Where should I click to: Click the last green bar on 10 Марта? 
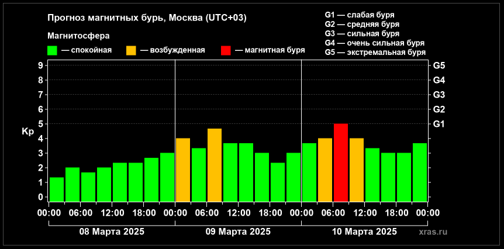(419, 171)
